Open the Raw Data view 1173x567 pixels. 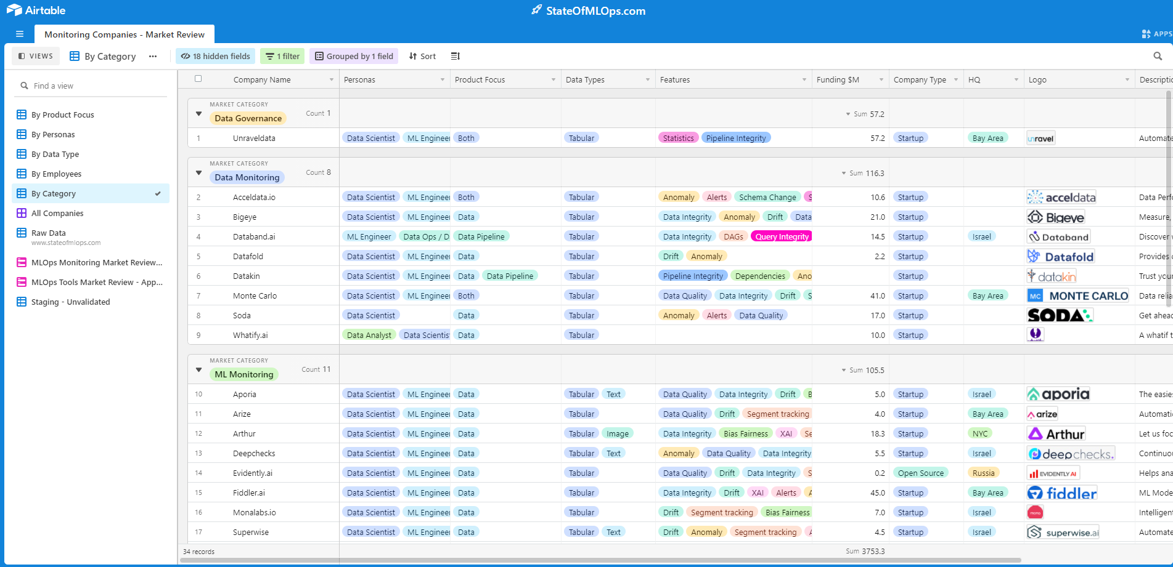click(x=91, y=236)
